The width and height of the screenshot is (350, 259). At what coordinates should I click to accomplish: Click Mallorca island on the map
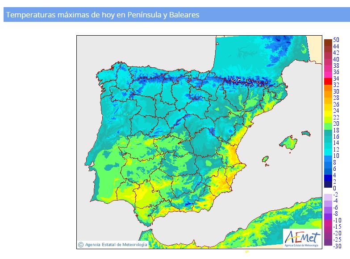[x=289, y=143]
